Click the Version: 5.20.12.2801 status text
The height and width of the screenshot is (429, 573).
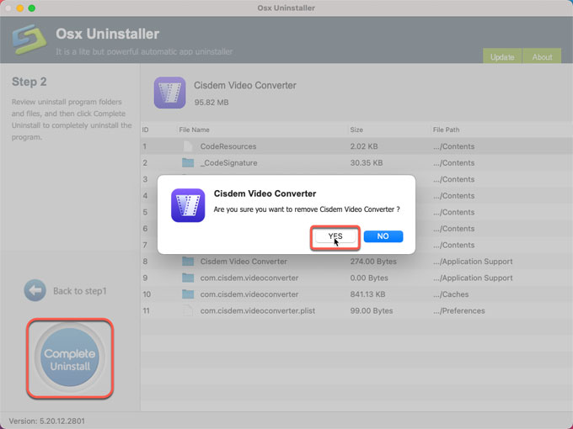pos(47,421)
